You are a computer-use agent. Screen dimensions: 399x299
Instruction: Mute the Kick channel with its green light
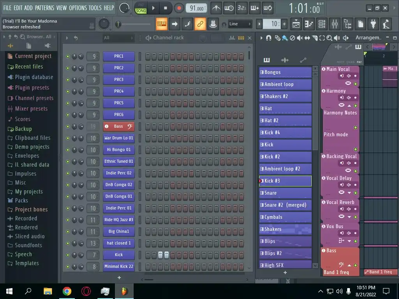(68, 255)
